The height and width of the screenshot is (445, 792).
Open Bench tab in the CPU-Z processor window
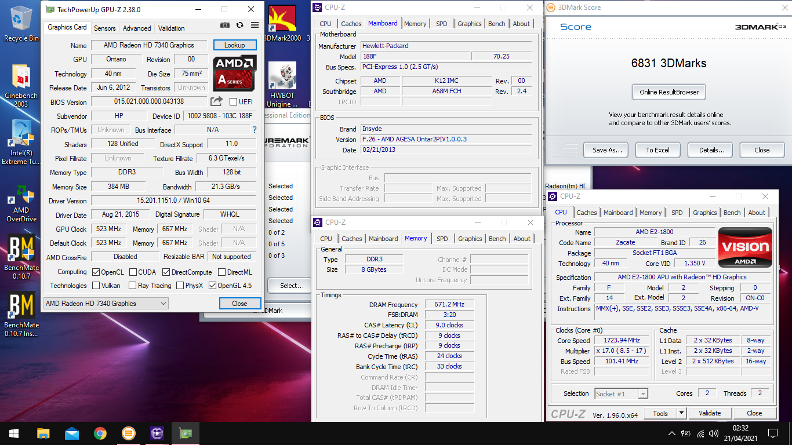pos(732,213)
